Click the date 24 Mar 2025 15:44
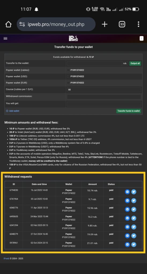 pyautogui.click(x=39, y=216)
